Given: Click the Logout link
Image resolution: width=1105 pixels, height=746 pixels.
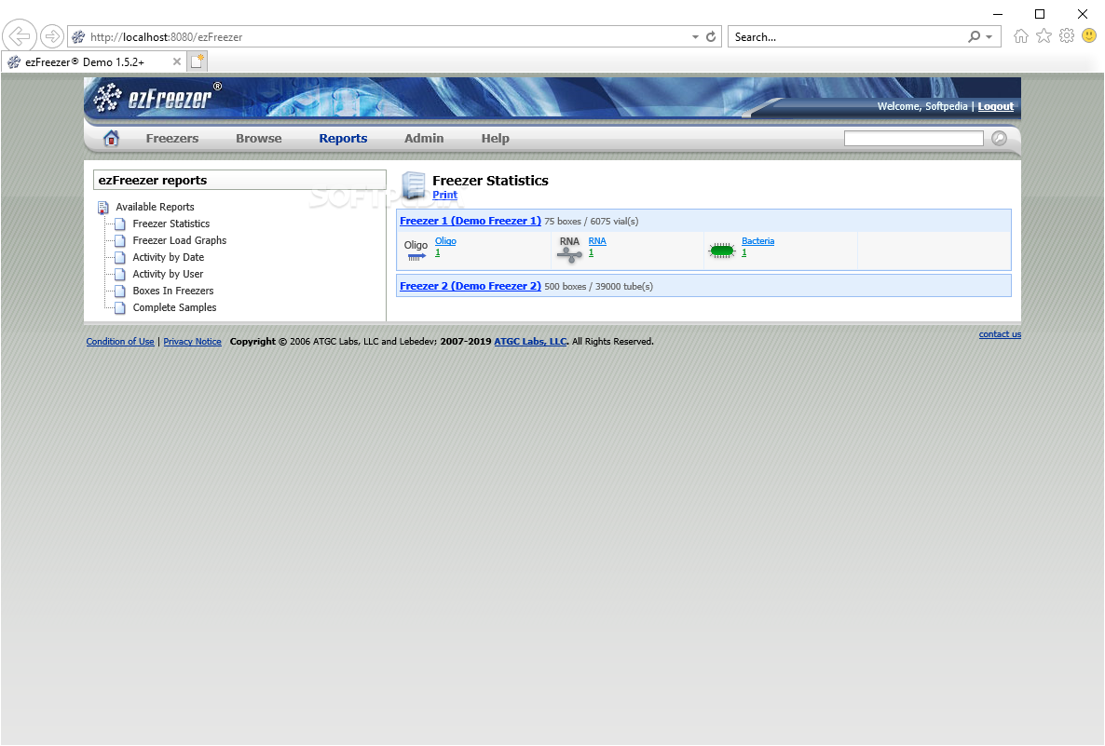Looking at the screenshot, I should 995,106.
